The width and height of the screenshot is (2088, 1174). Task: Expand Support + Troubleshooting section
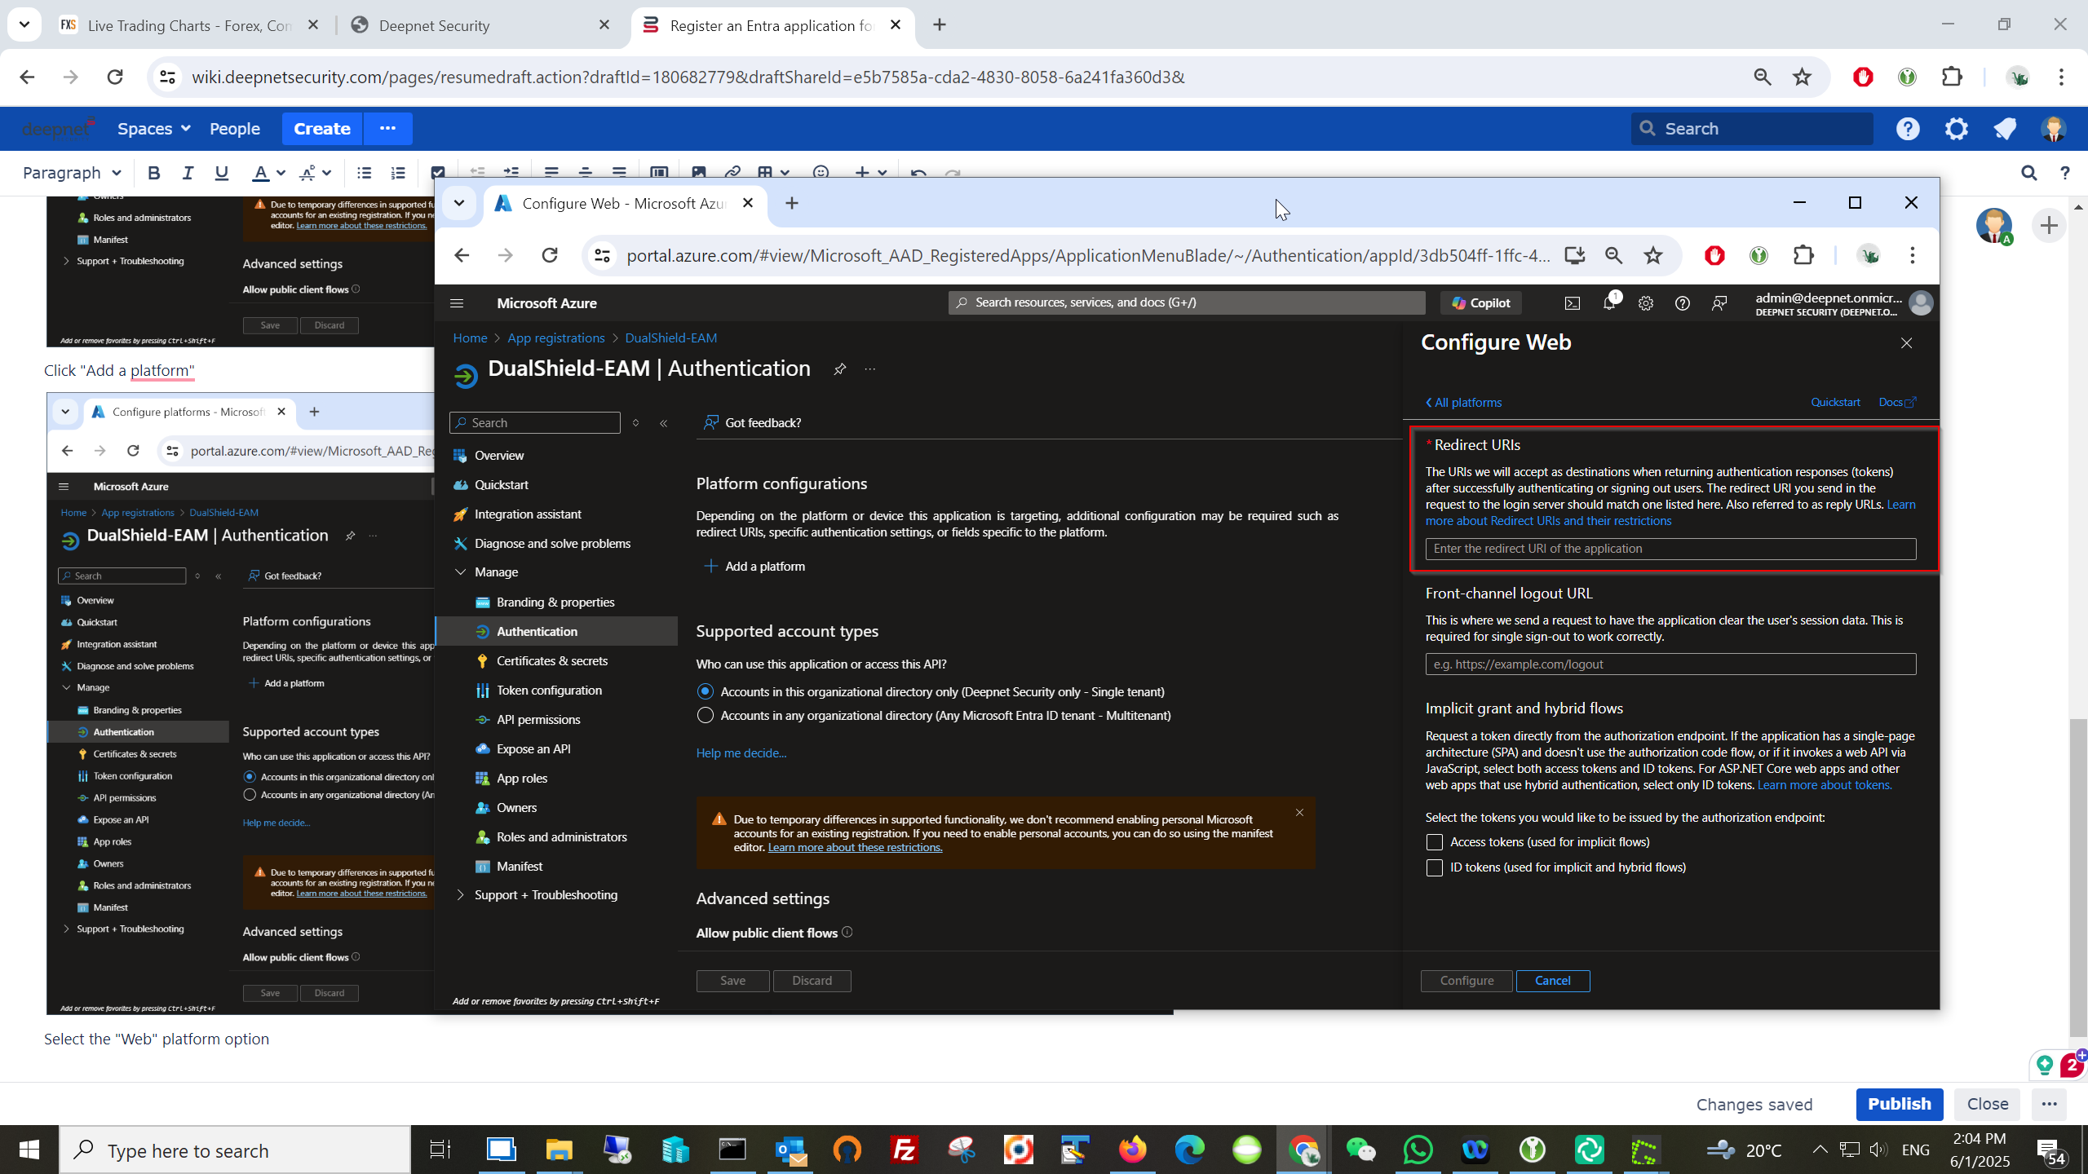coord(461,895)
